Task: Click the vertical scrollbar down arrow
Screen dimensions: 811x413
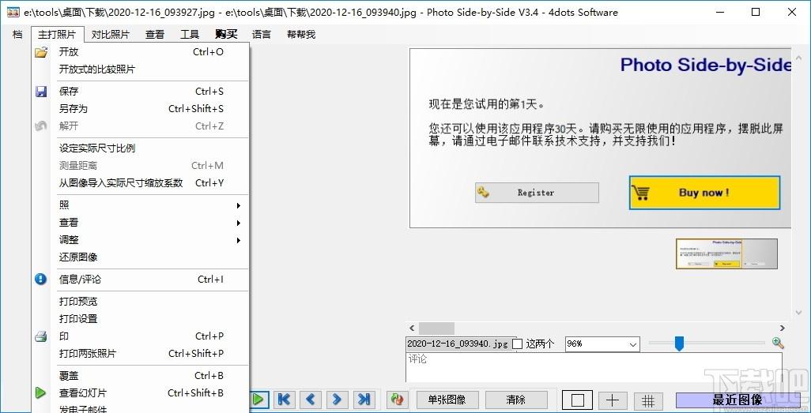Action: (x=798, y=312)
